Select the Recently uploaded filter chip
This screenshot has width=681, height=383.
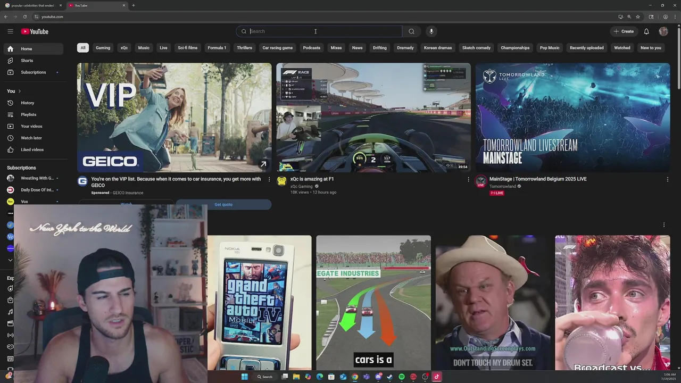pos(587,48)
